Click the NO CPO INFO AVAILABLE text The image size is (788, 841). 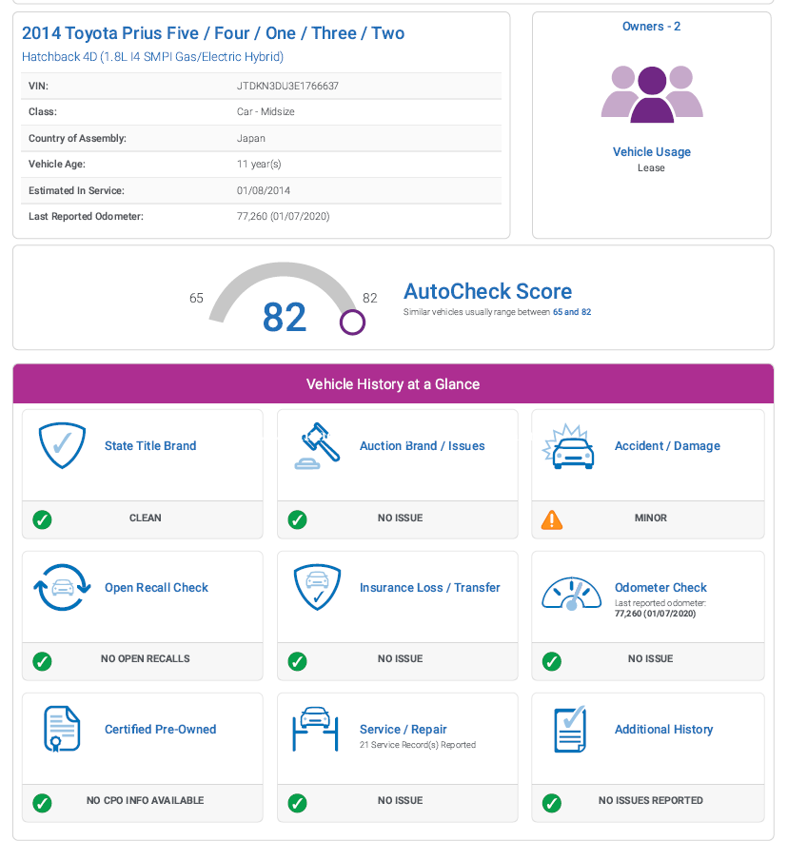click(x=145, y=800)
